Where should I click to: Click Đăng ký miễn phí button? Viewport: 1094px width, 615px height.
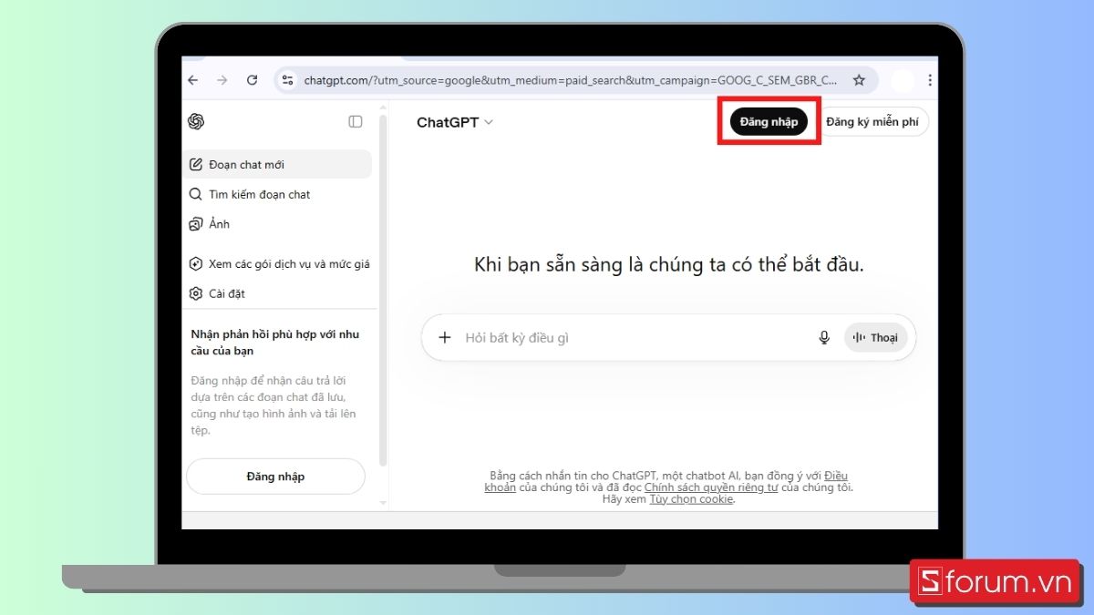click(872, 122)
